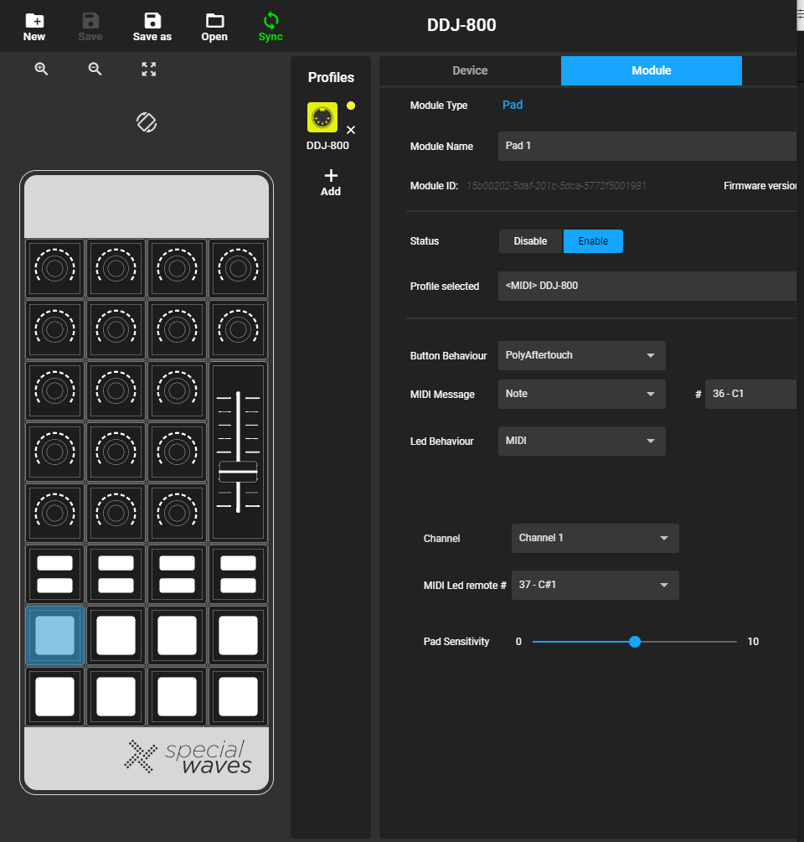Zoom out of the device layout
The width and height of the screenshot is (804, 842).
[95, 70]
